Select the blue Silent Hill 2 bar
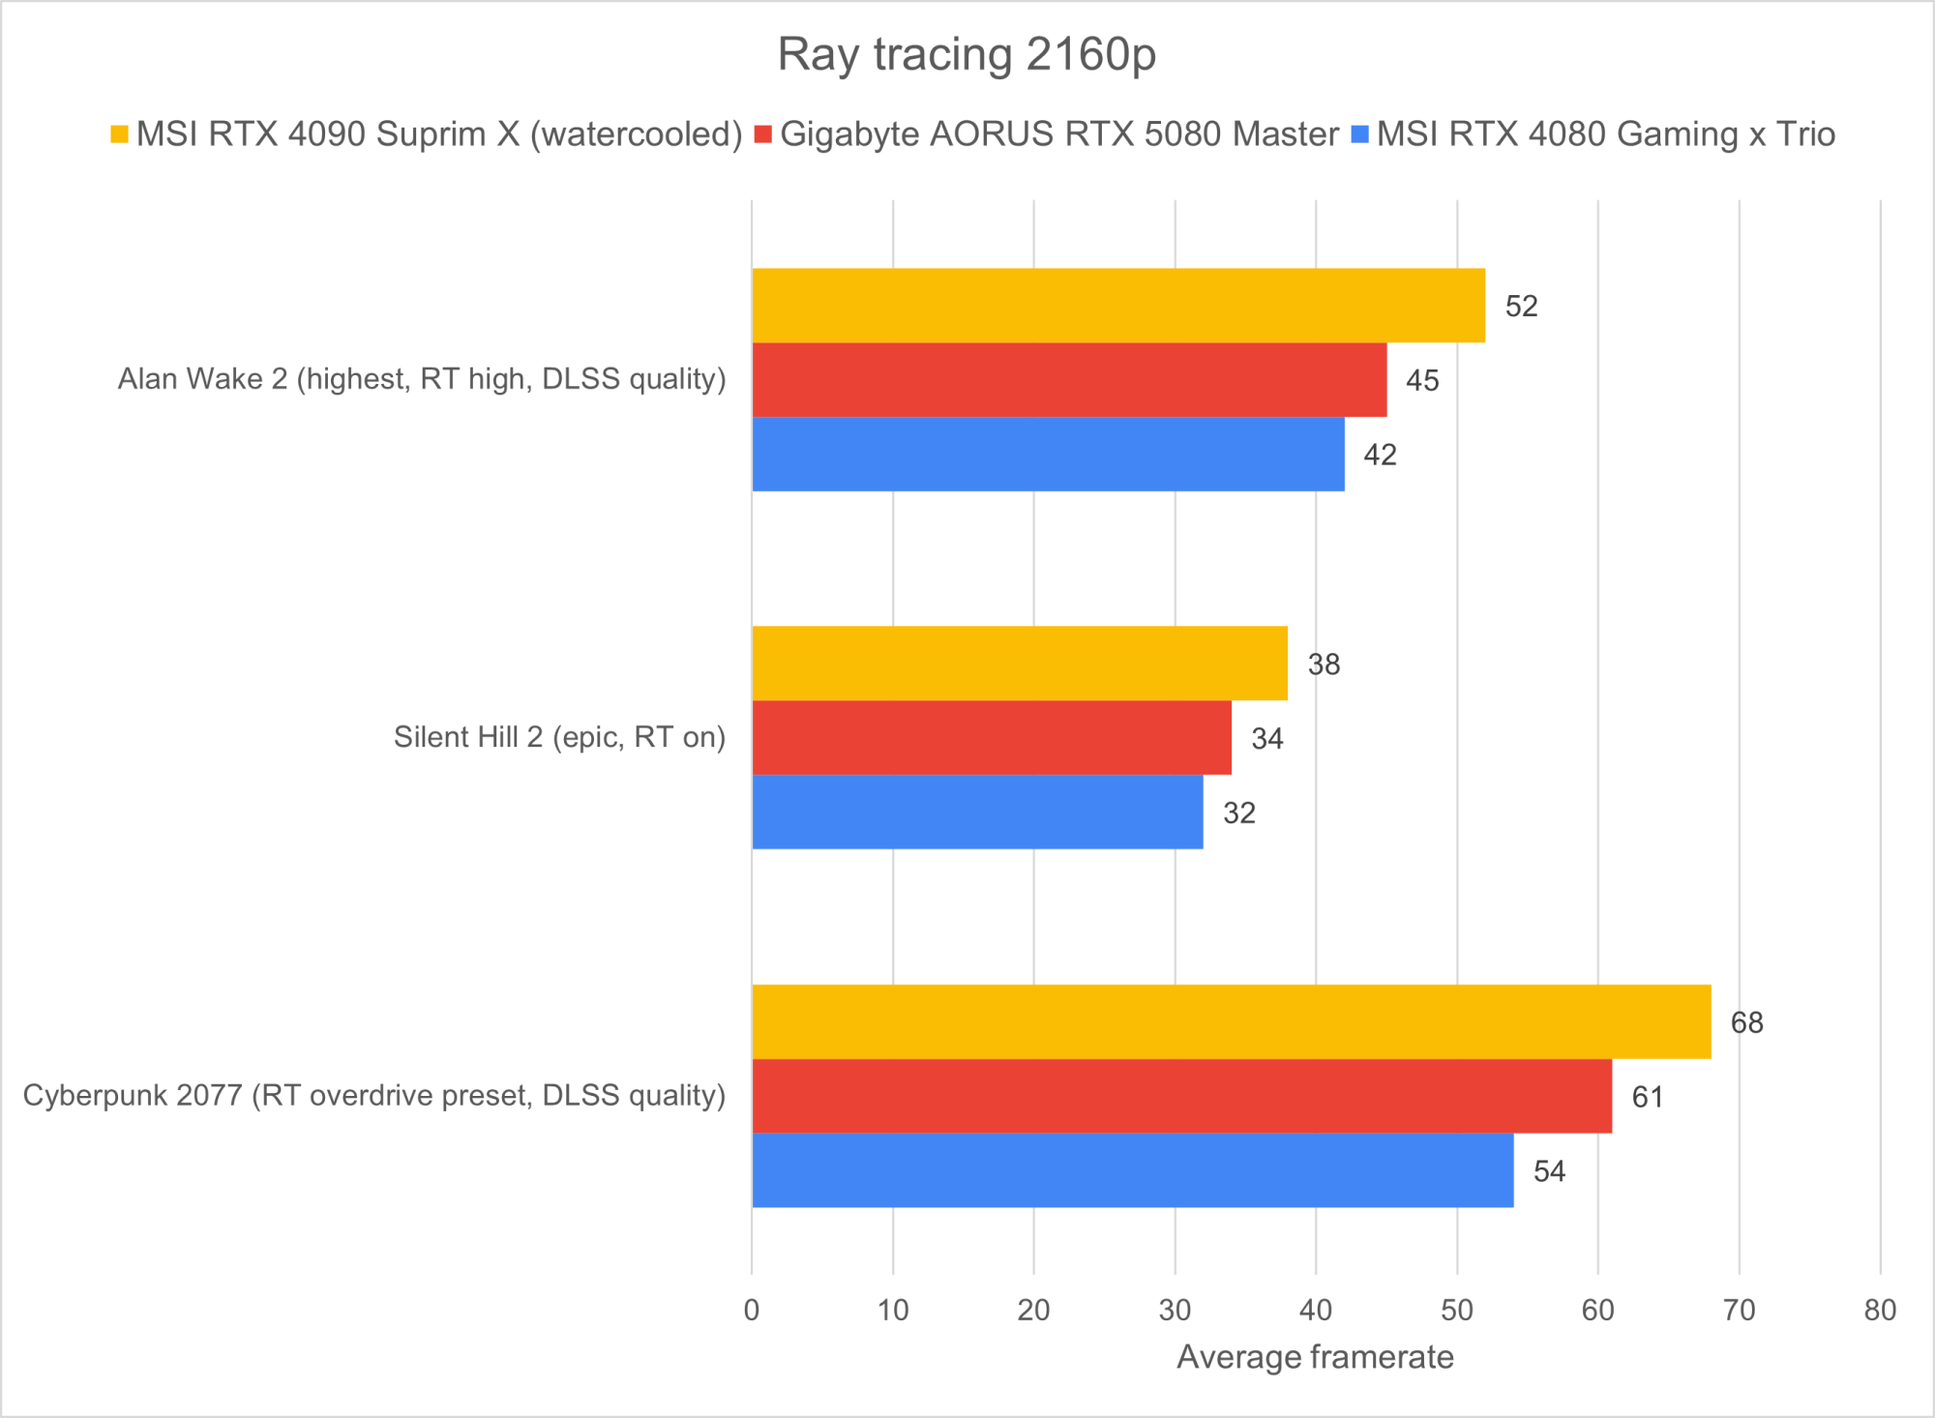The width and height of the screenshot is (1935, 1418). [x=978, y=812]
